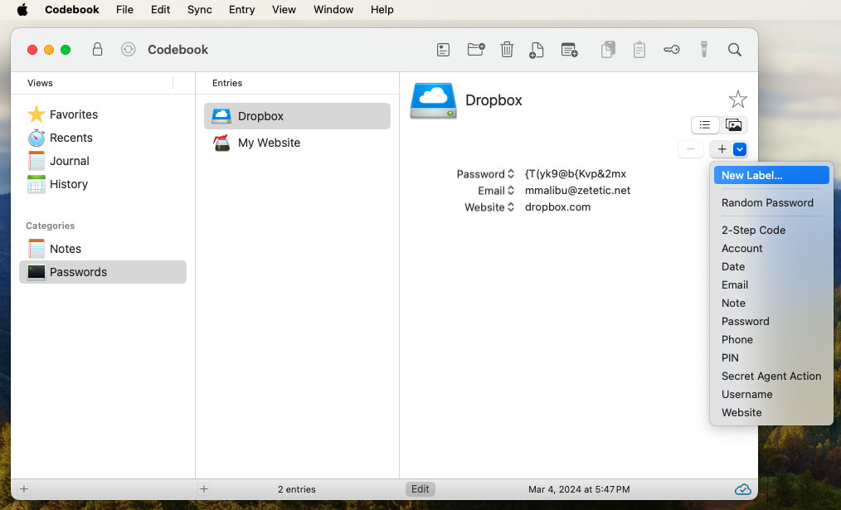Choose New Label... from the menu

click(x=771, y=175)
